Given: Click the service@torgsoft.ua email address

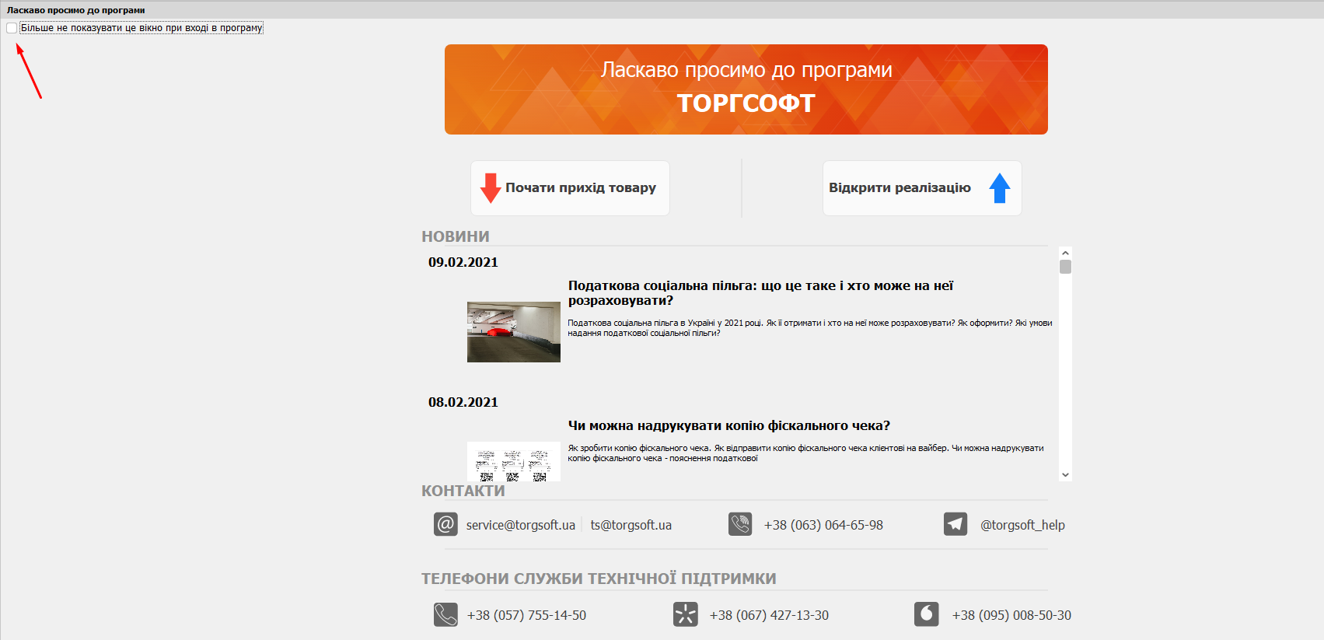Looking at the screenshot, I should click(520, 525).
